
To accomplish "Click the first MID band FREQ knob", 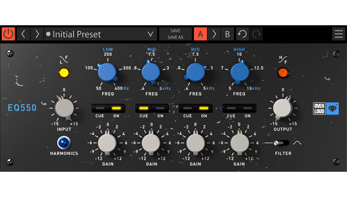I will click(x=151, y=72).
